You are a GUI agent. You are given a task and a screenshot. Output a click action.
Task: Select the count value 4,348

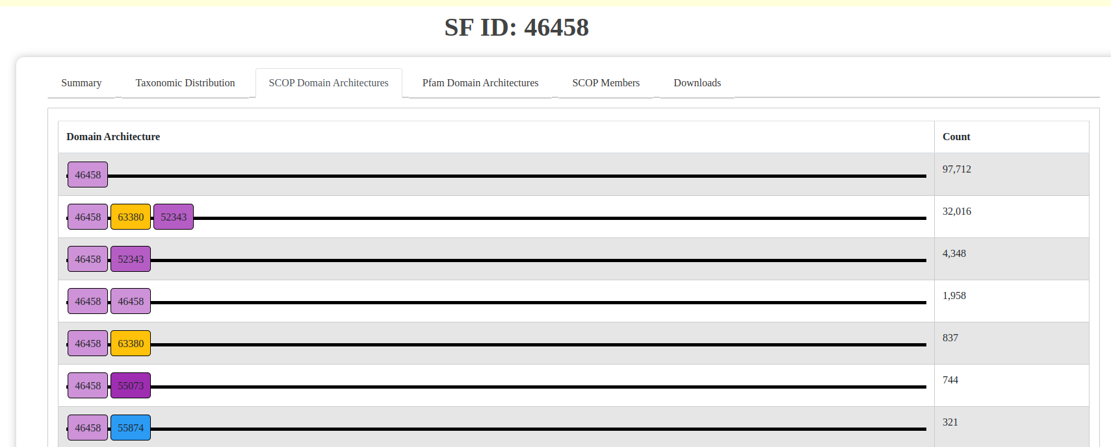pyautogui.click(x=954, y=254)
